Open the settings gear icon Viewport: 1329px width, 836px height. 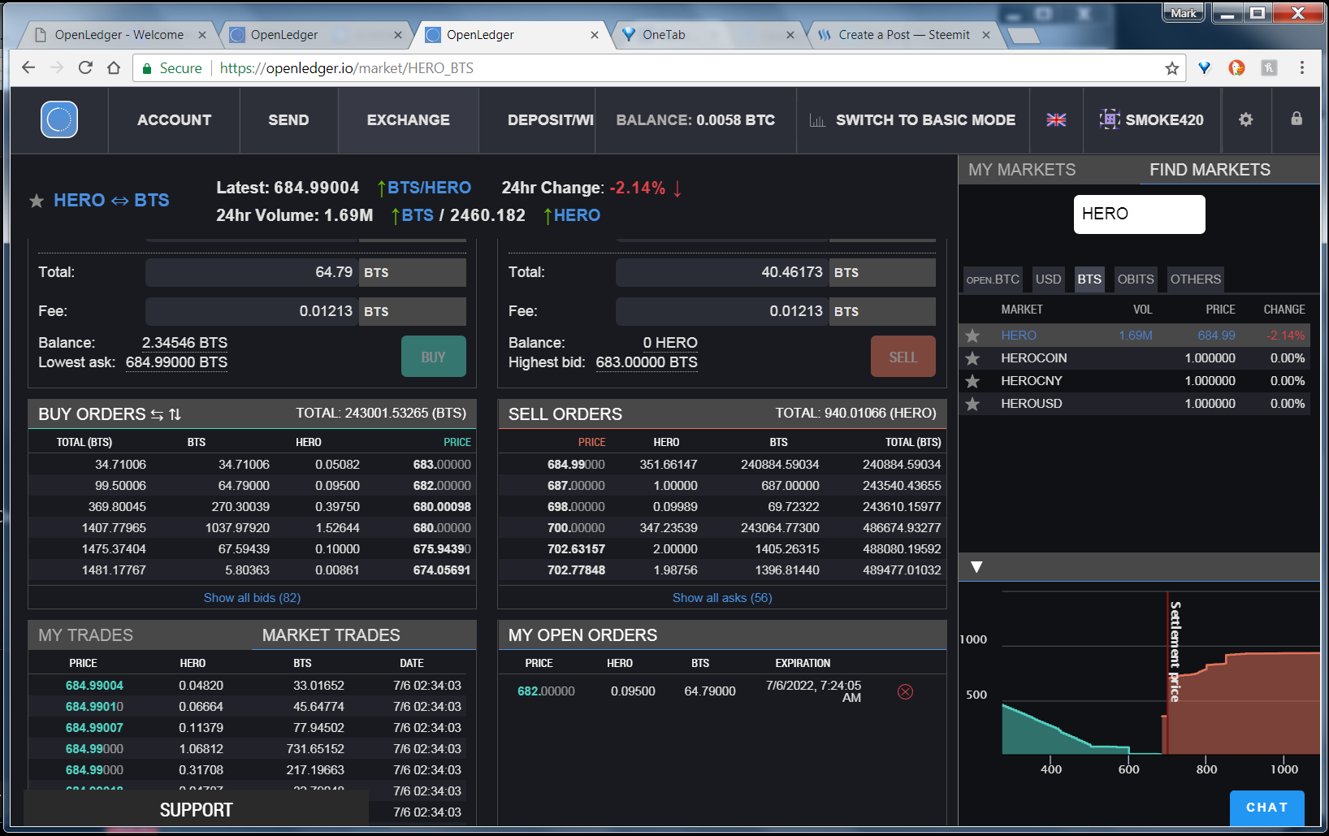[x=1245, y=119]
